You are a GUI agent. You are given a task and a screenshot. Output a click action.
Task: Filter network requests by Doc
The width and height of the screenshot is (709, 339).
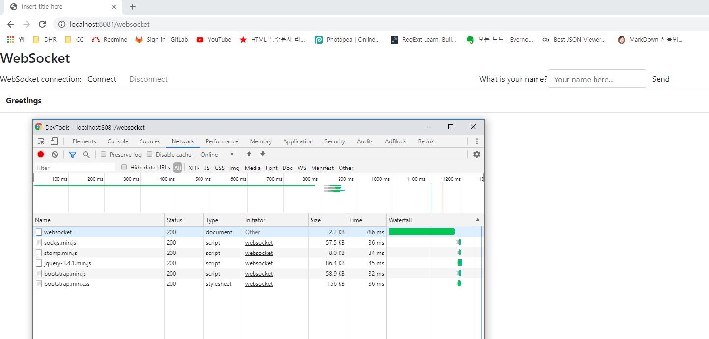(x=287, y=168)
